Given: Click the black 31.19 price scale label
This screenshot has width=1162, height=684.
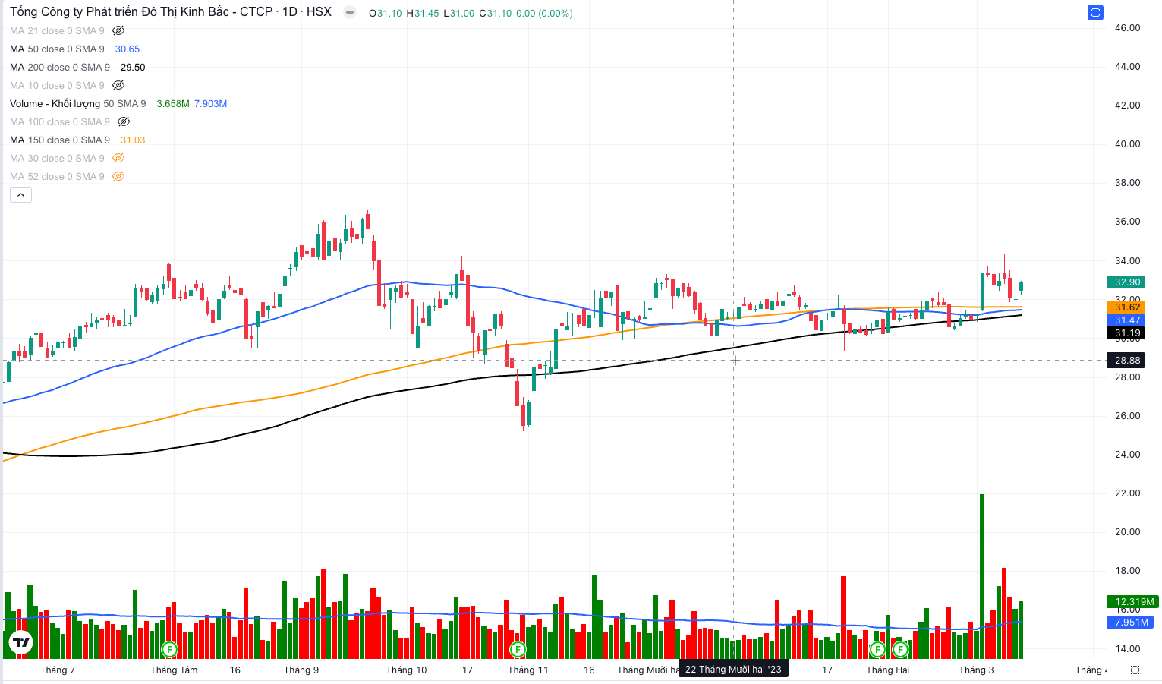Looking at the screenshot, I should tap(1127, 333).
